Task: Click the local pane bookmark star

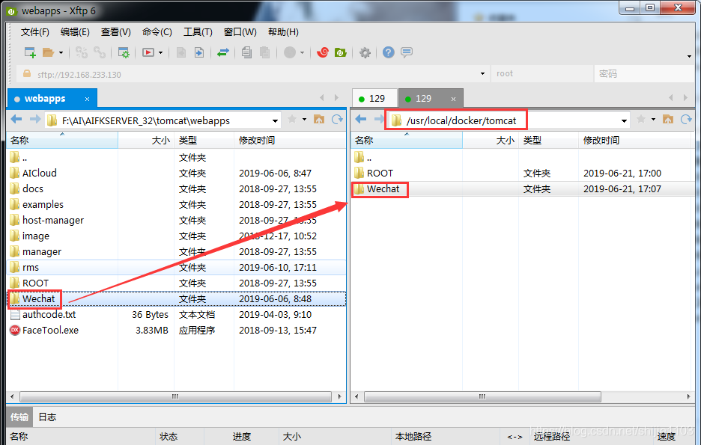Action: click(292, 119)
